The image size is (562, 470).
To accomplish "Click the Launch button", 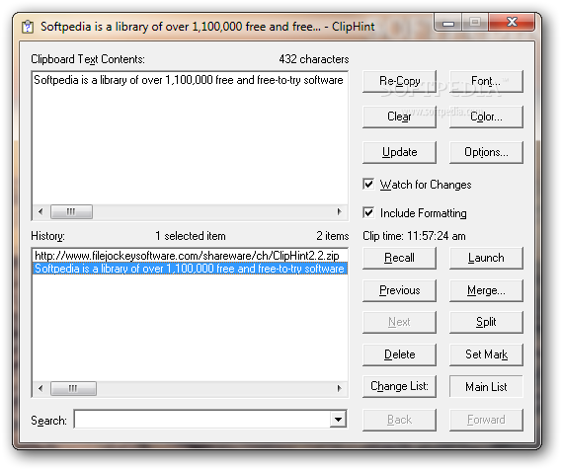I will (x=486, y=258).
